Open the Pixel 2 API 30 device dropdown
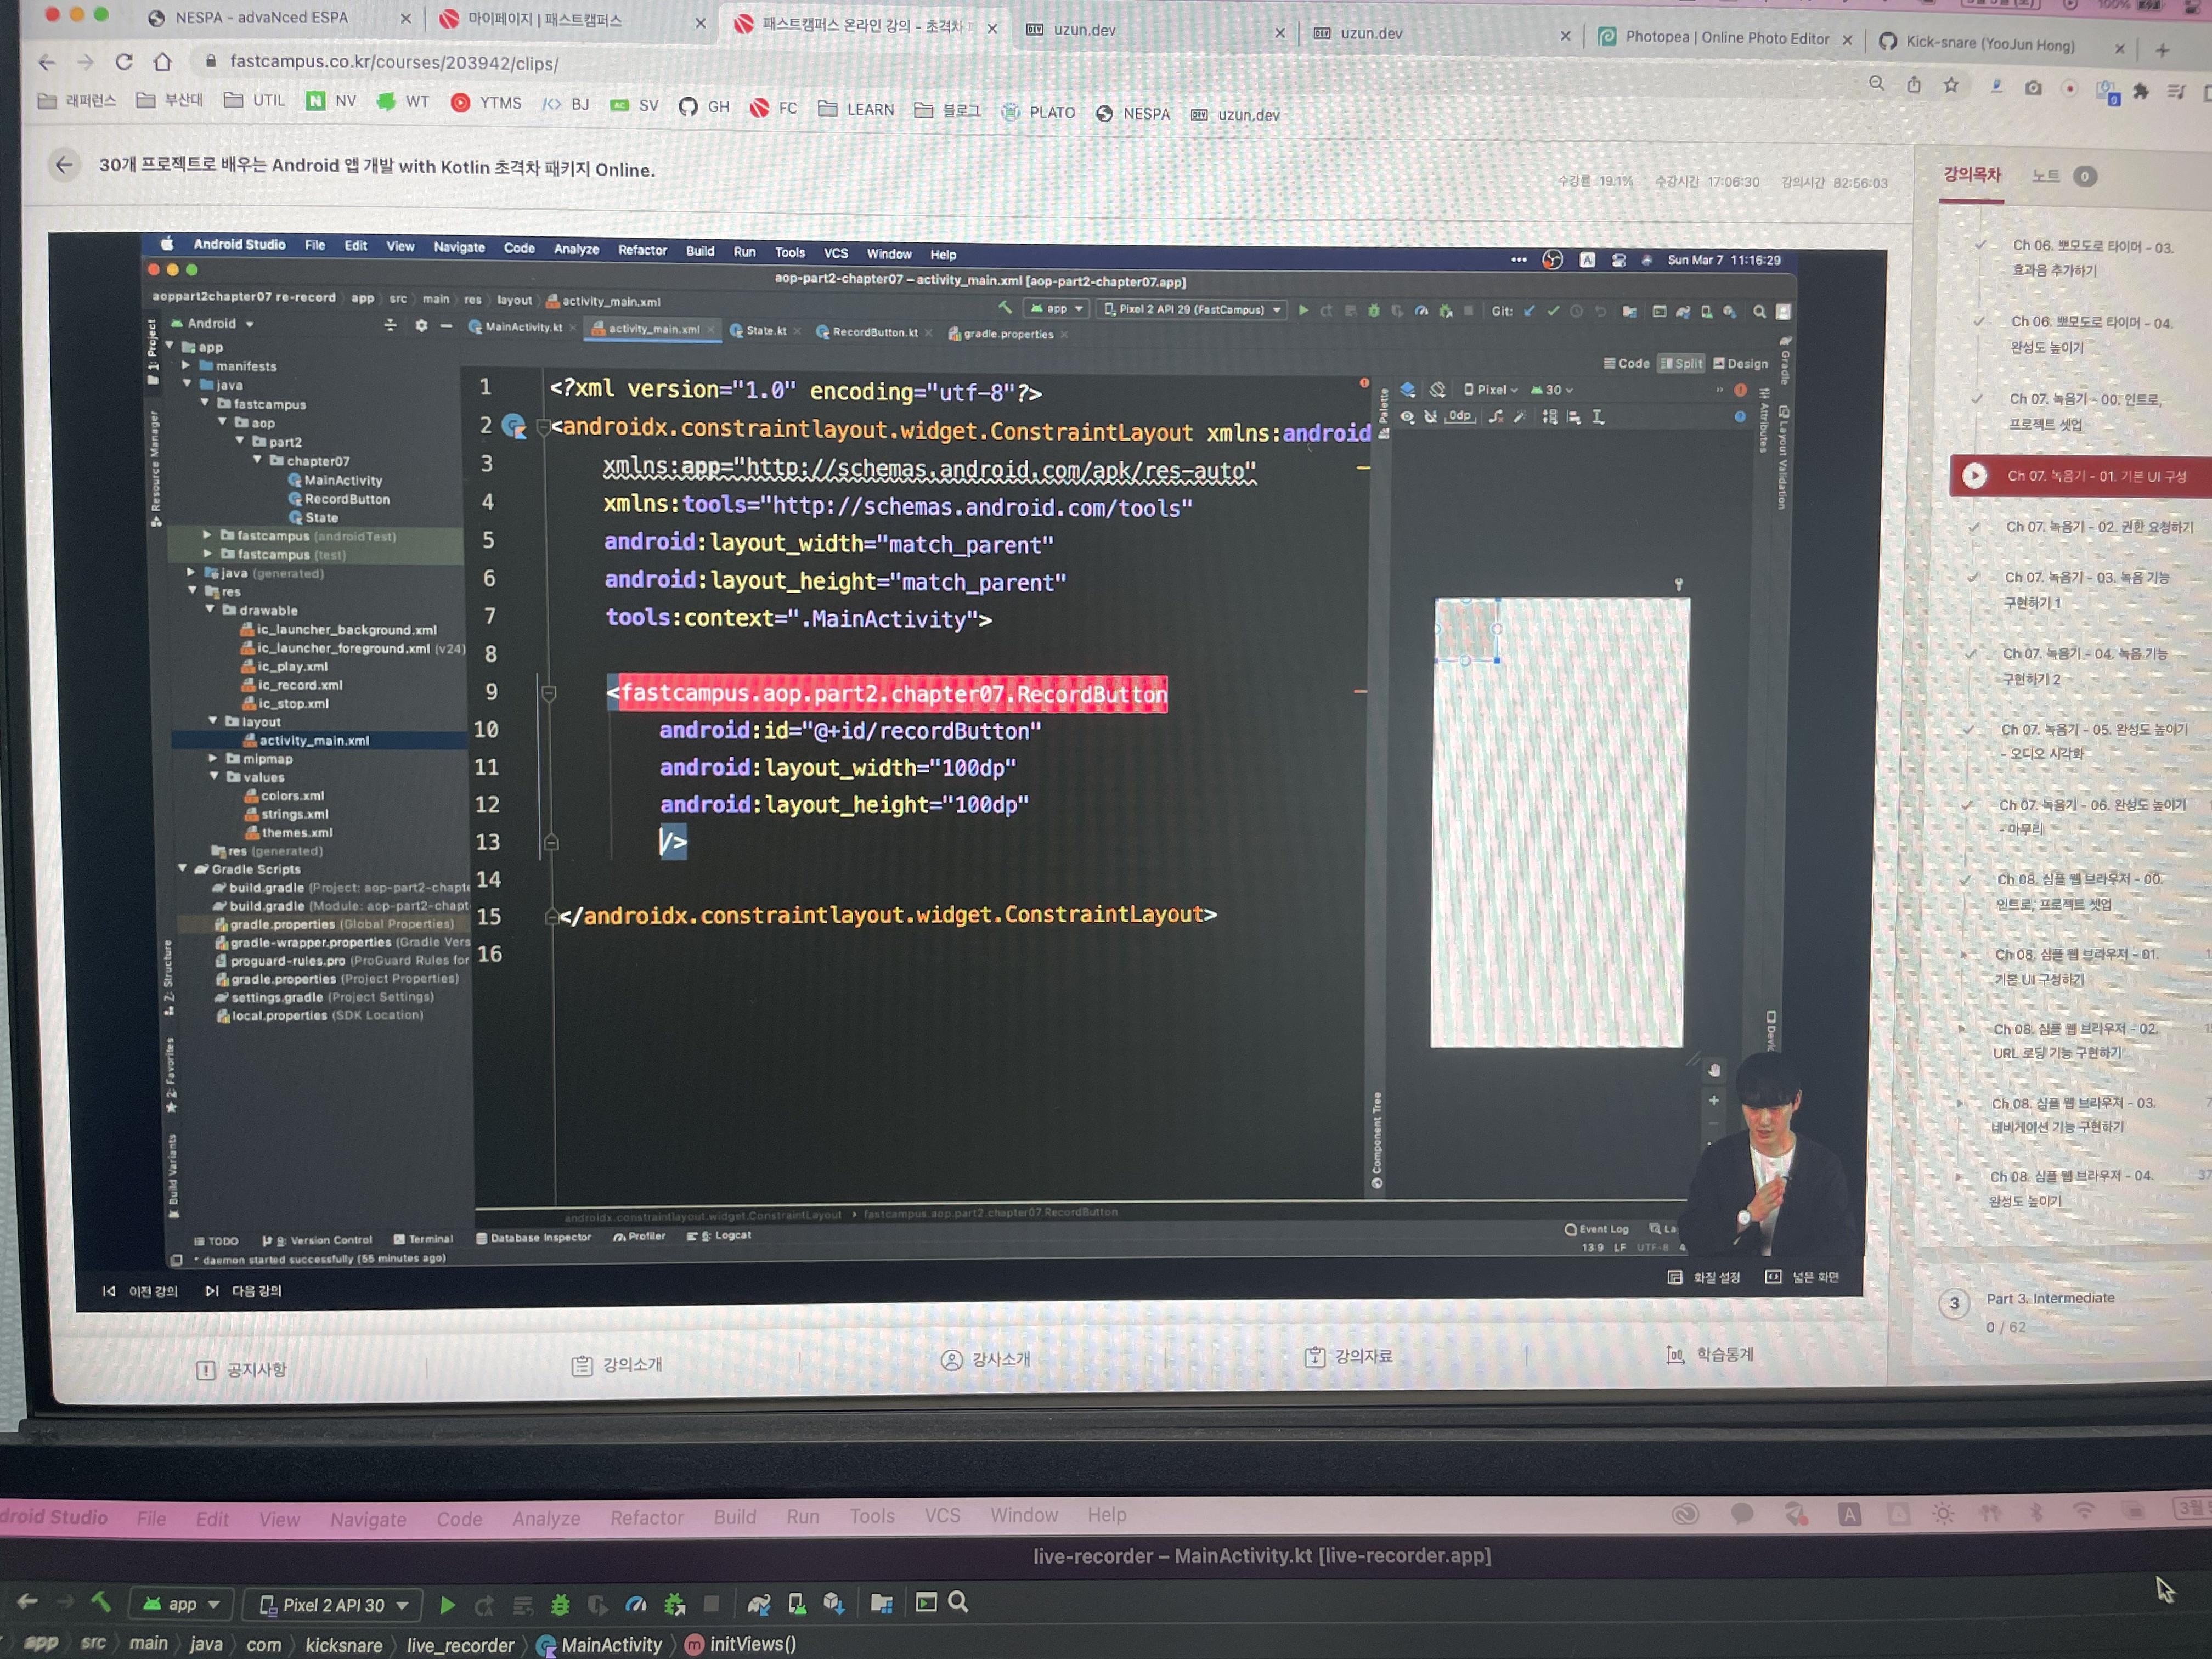 point(333,1605)
